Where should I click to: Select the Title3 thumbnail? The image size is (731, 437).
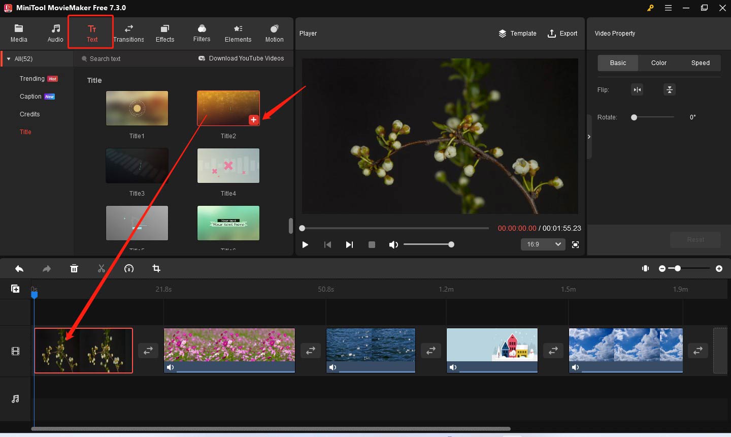click(137, 166)
